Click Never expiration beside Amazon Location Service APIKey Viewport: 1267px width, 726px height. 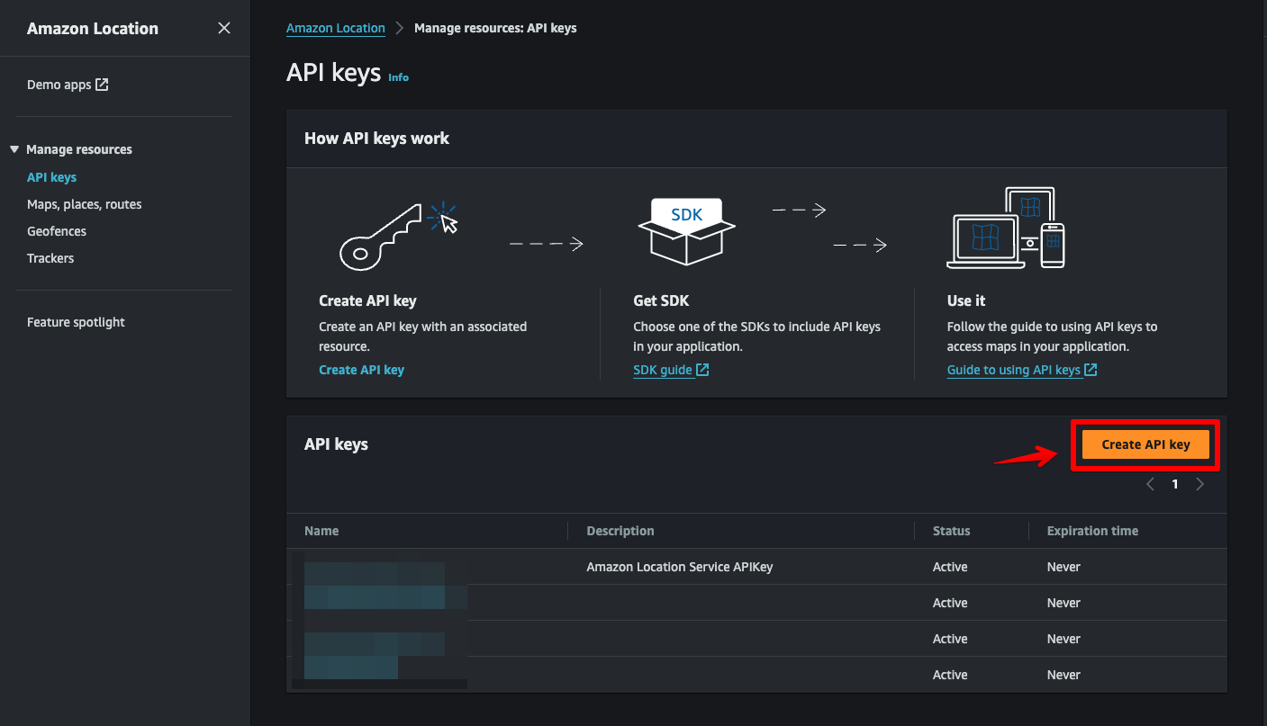(1063, 567)
